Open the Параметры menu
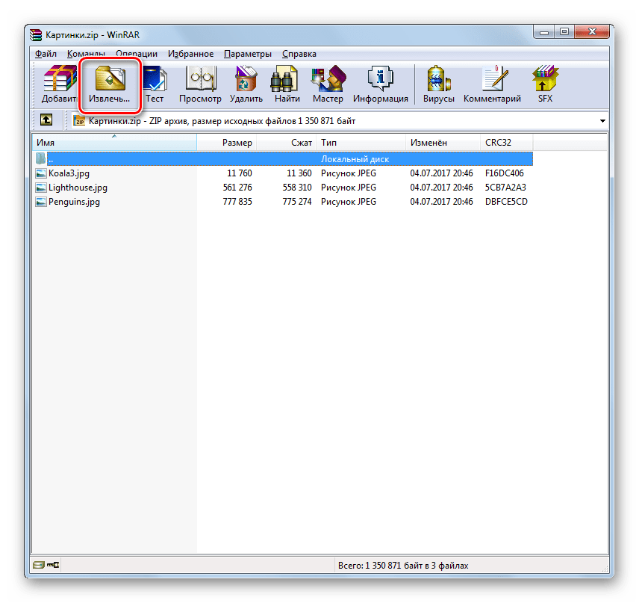The height and width of the screenshot is (603, 639). pos(247,54)
